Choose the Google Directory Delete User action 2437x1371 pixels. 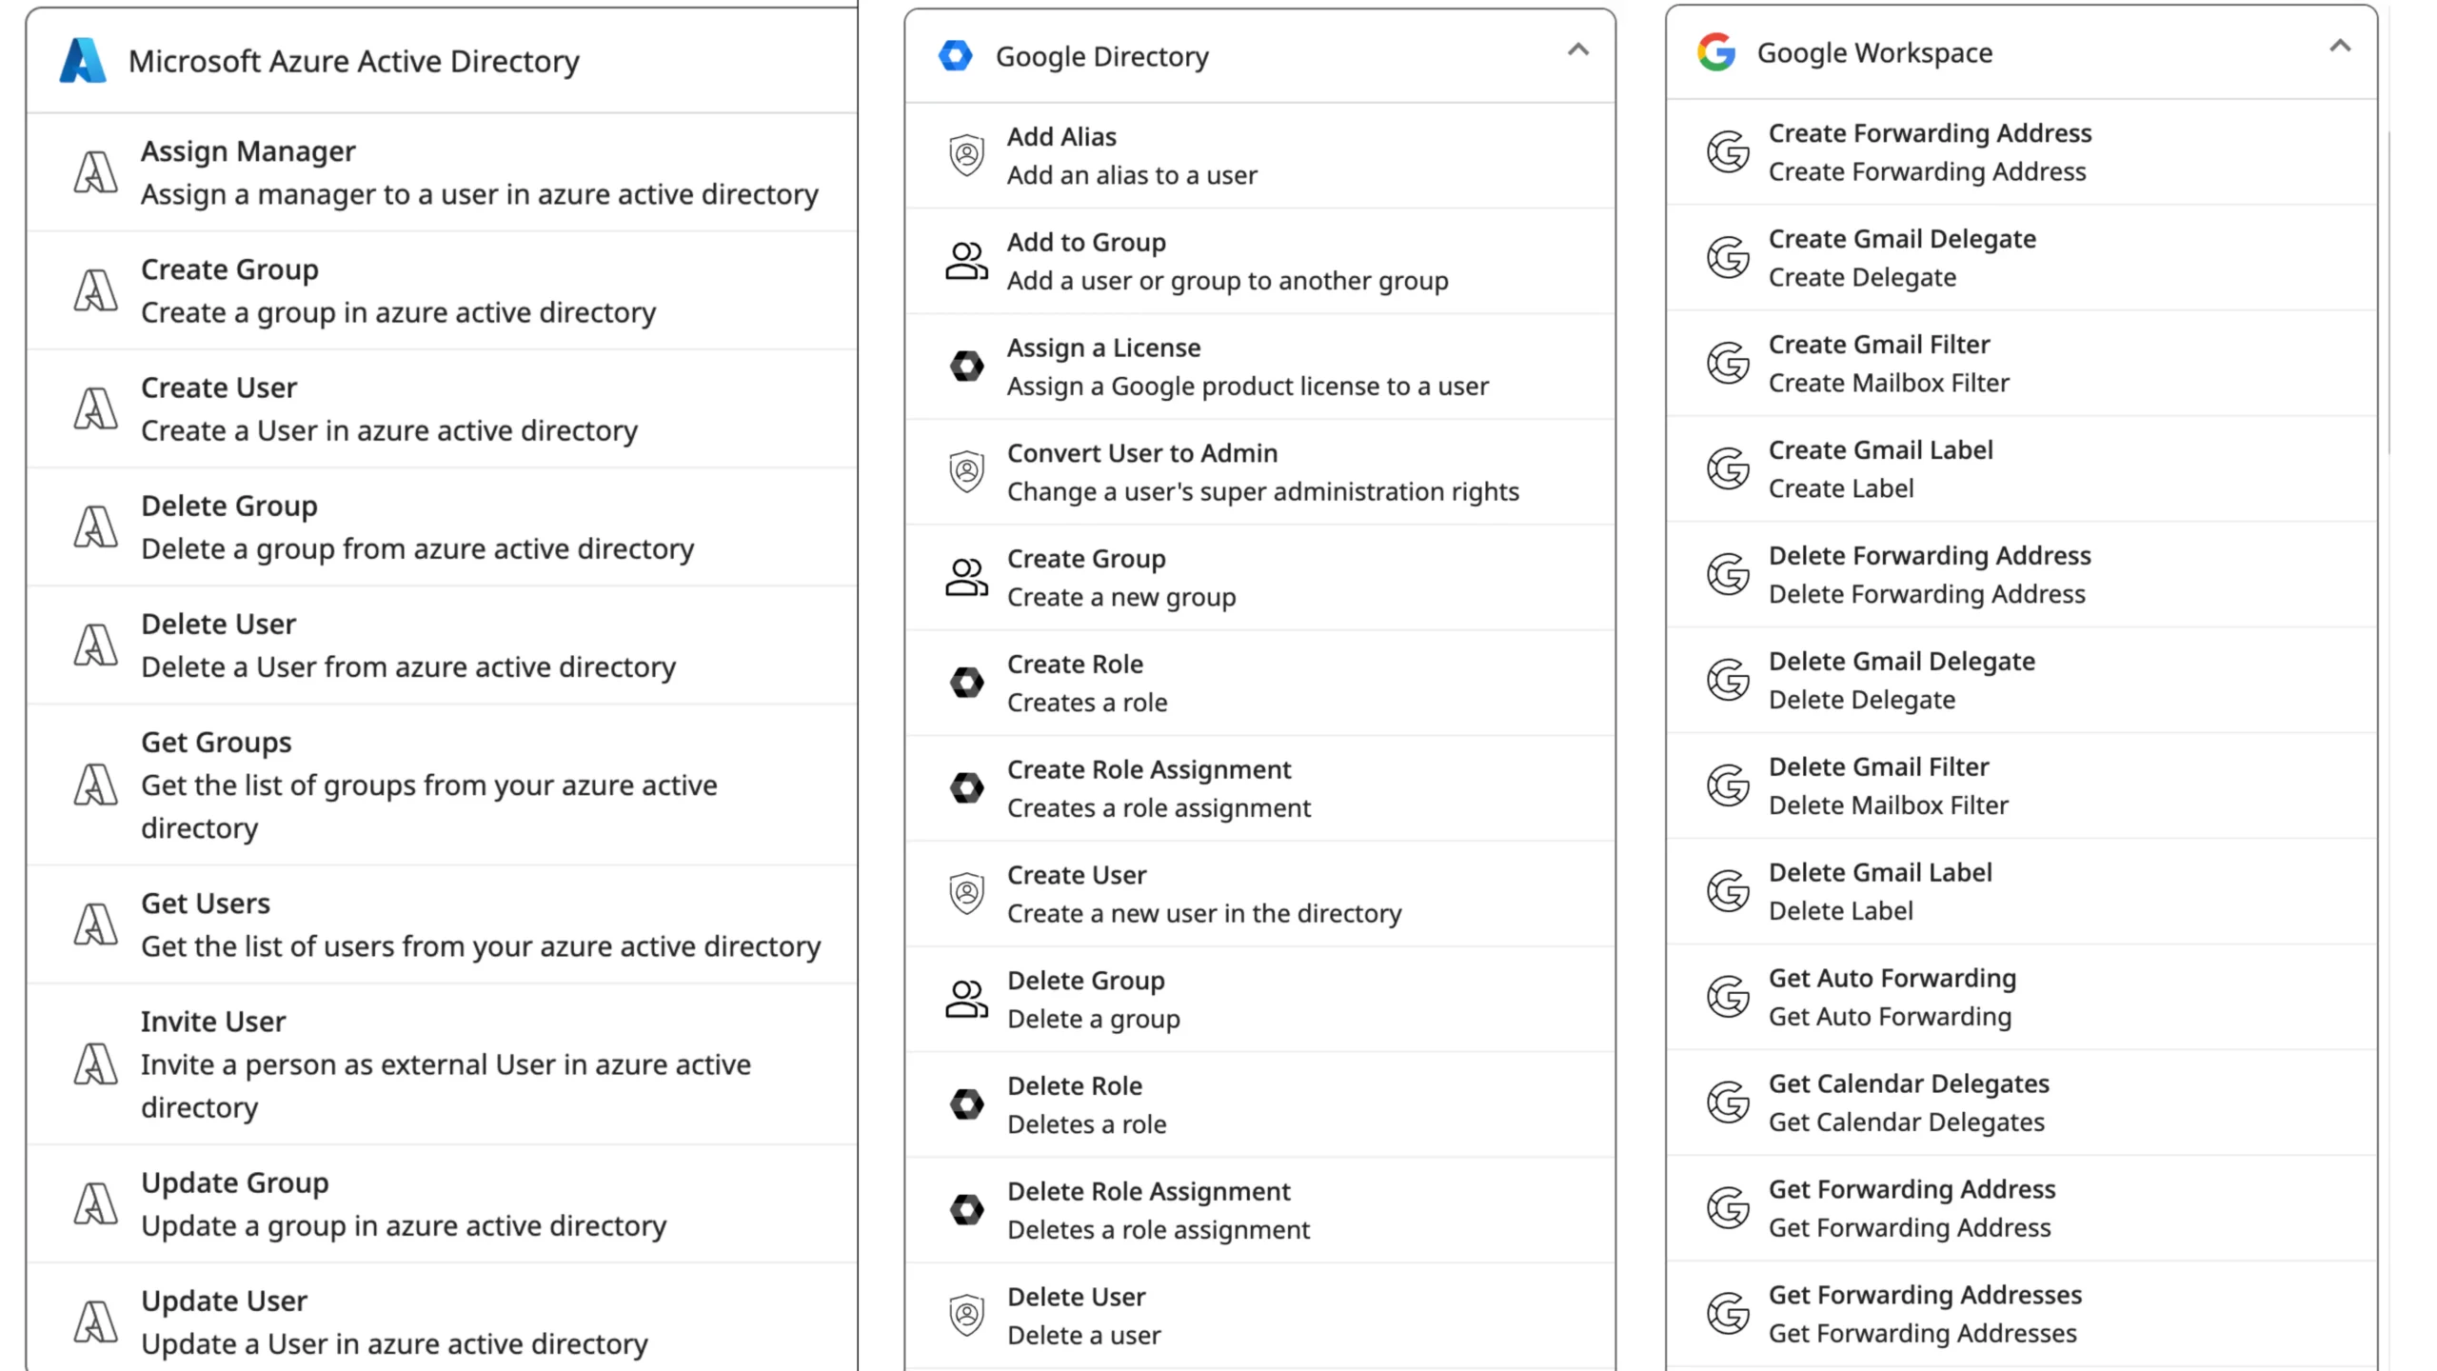coord(1259,1316)
